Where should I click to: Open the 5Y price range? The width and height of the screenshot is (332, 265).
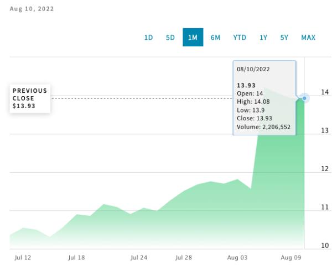284,38
